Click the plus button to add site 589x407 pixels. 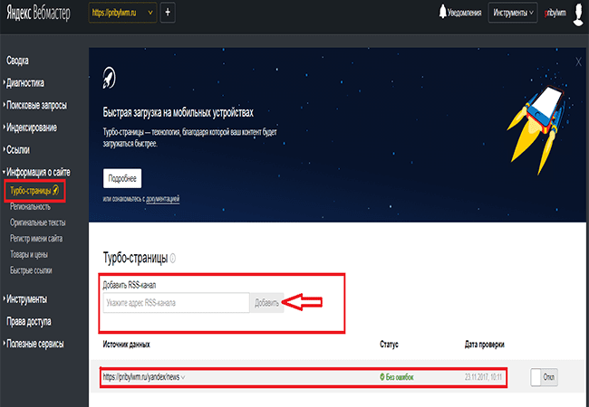click(x=168, y=13)
